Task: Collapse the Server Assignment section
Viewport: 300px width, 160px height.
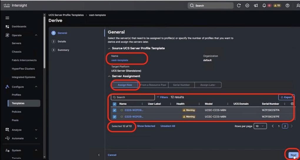Action: pyautogui.click(x=109, y=76)
